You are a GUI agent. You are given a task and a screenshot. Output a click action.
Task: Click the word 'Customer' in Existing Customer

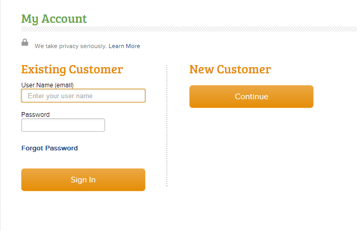click(96, 69)
